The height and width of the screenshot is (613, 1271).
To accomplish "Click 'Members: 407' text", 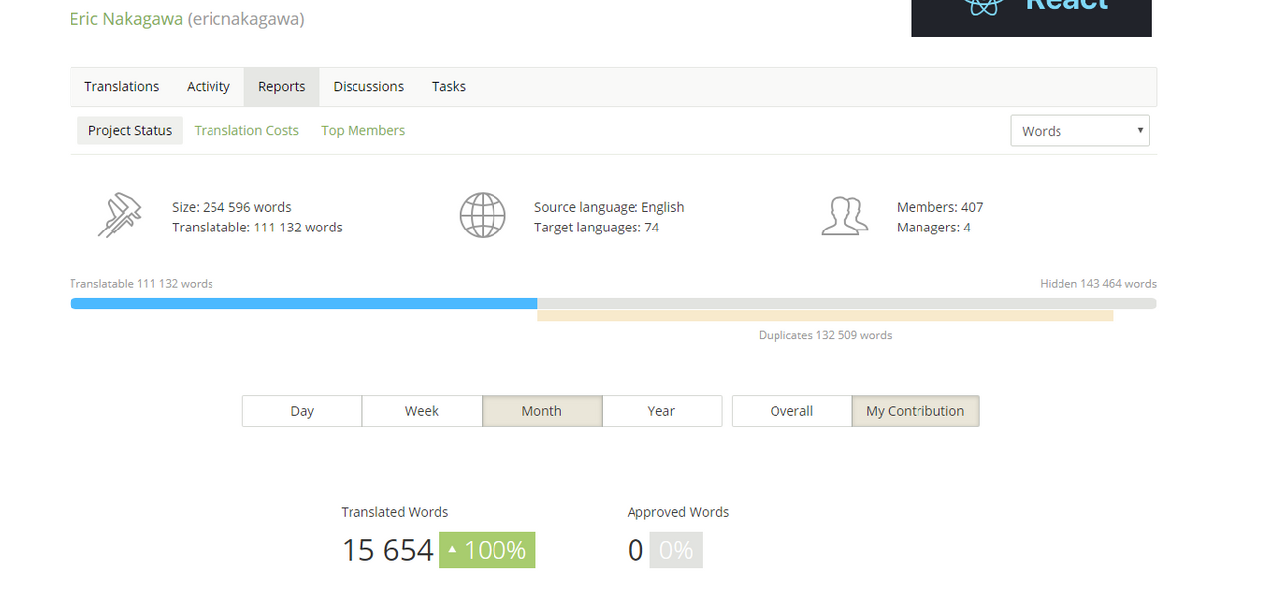I will point(939,207).
